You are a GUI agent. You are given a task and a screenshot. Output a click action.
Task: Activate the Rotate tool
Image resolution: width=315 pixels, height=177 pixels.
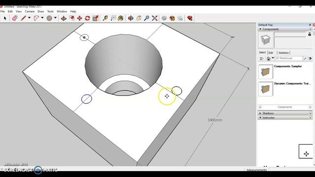tap(88, 18)
